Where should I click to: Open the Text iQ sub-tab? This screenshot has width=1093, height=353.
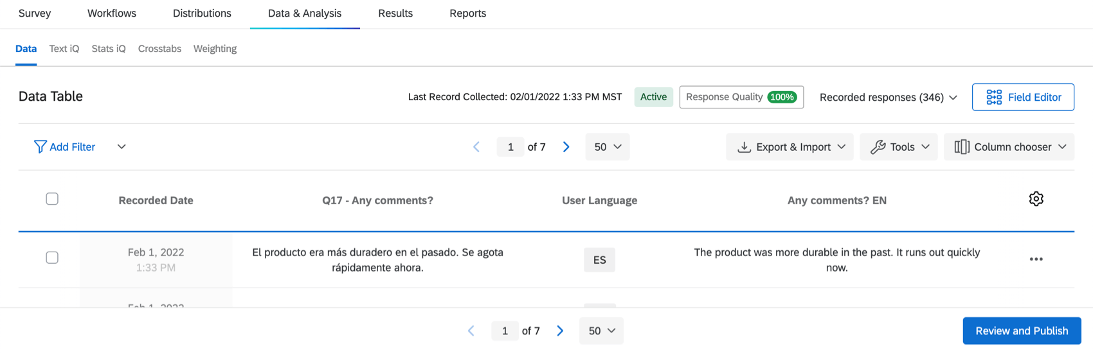(64, 49)
